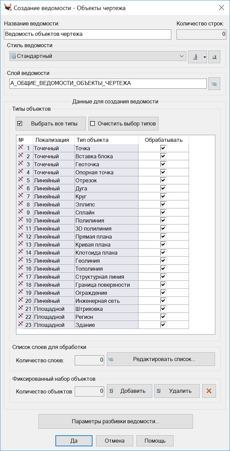Viewport: 230px width, 451px height.
Task: Disable processing for Здание
Action: (163, 325)
